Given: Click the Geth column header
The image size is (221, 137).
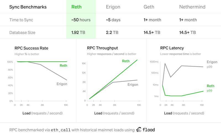Looking at the screenshot, I should 149,7.
